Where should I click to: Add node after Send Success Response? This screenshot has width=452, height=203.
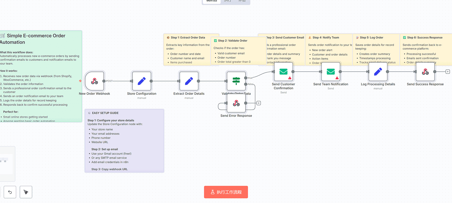click(448, 72)
